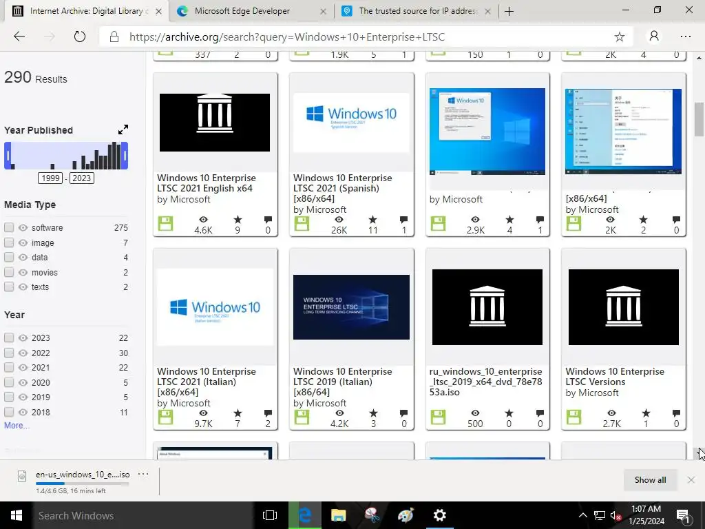Screen dimensions: 705x529
Task: Open ru_windows_10_enterprise_ltsc_2019 iso link
Action: coord(485,382)
